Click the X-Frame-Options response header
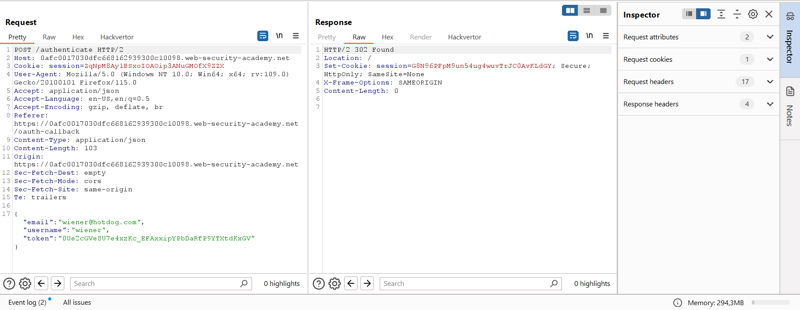Screen dimensions: 800x310 (383, 83)
